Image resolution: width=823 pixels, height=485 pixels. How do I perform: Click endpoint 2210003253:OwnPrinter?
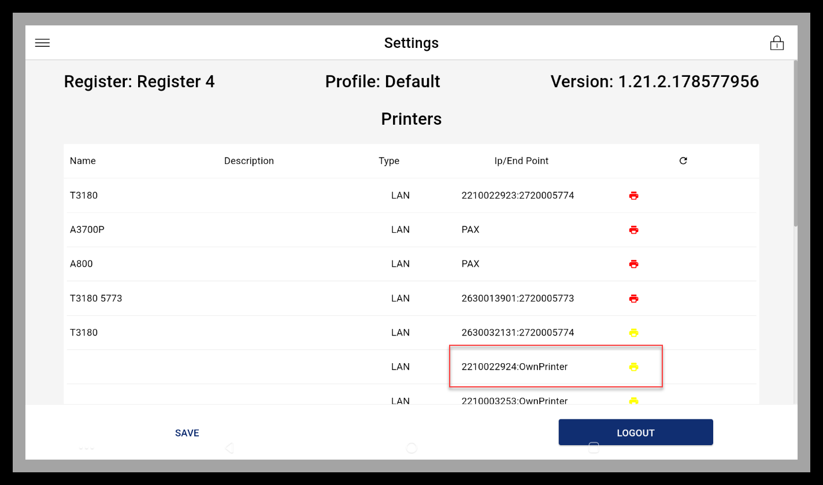514,401
